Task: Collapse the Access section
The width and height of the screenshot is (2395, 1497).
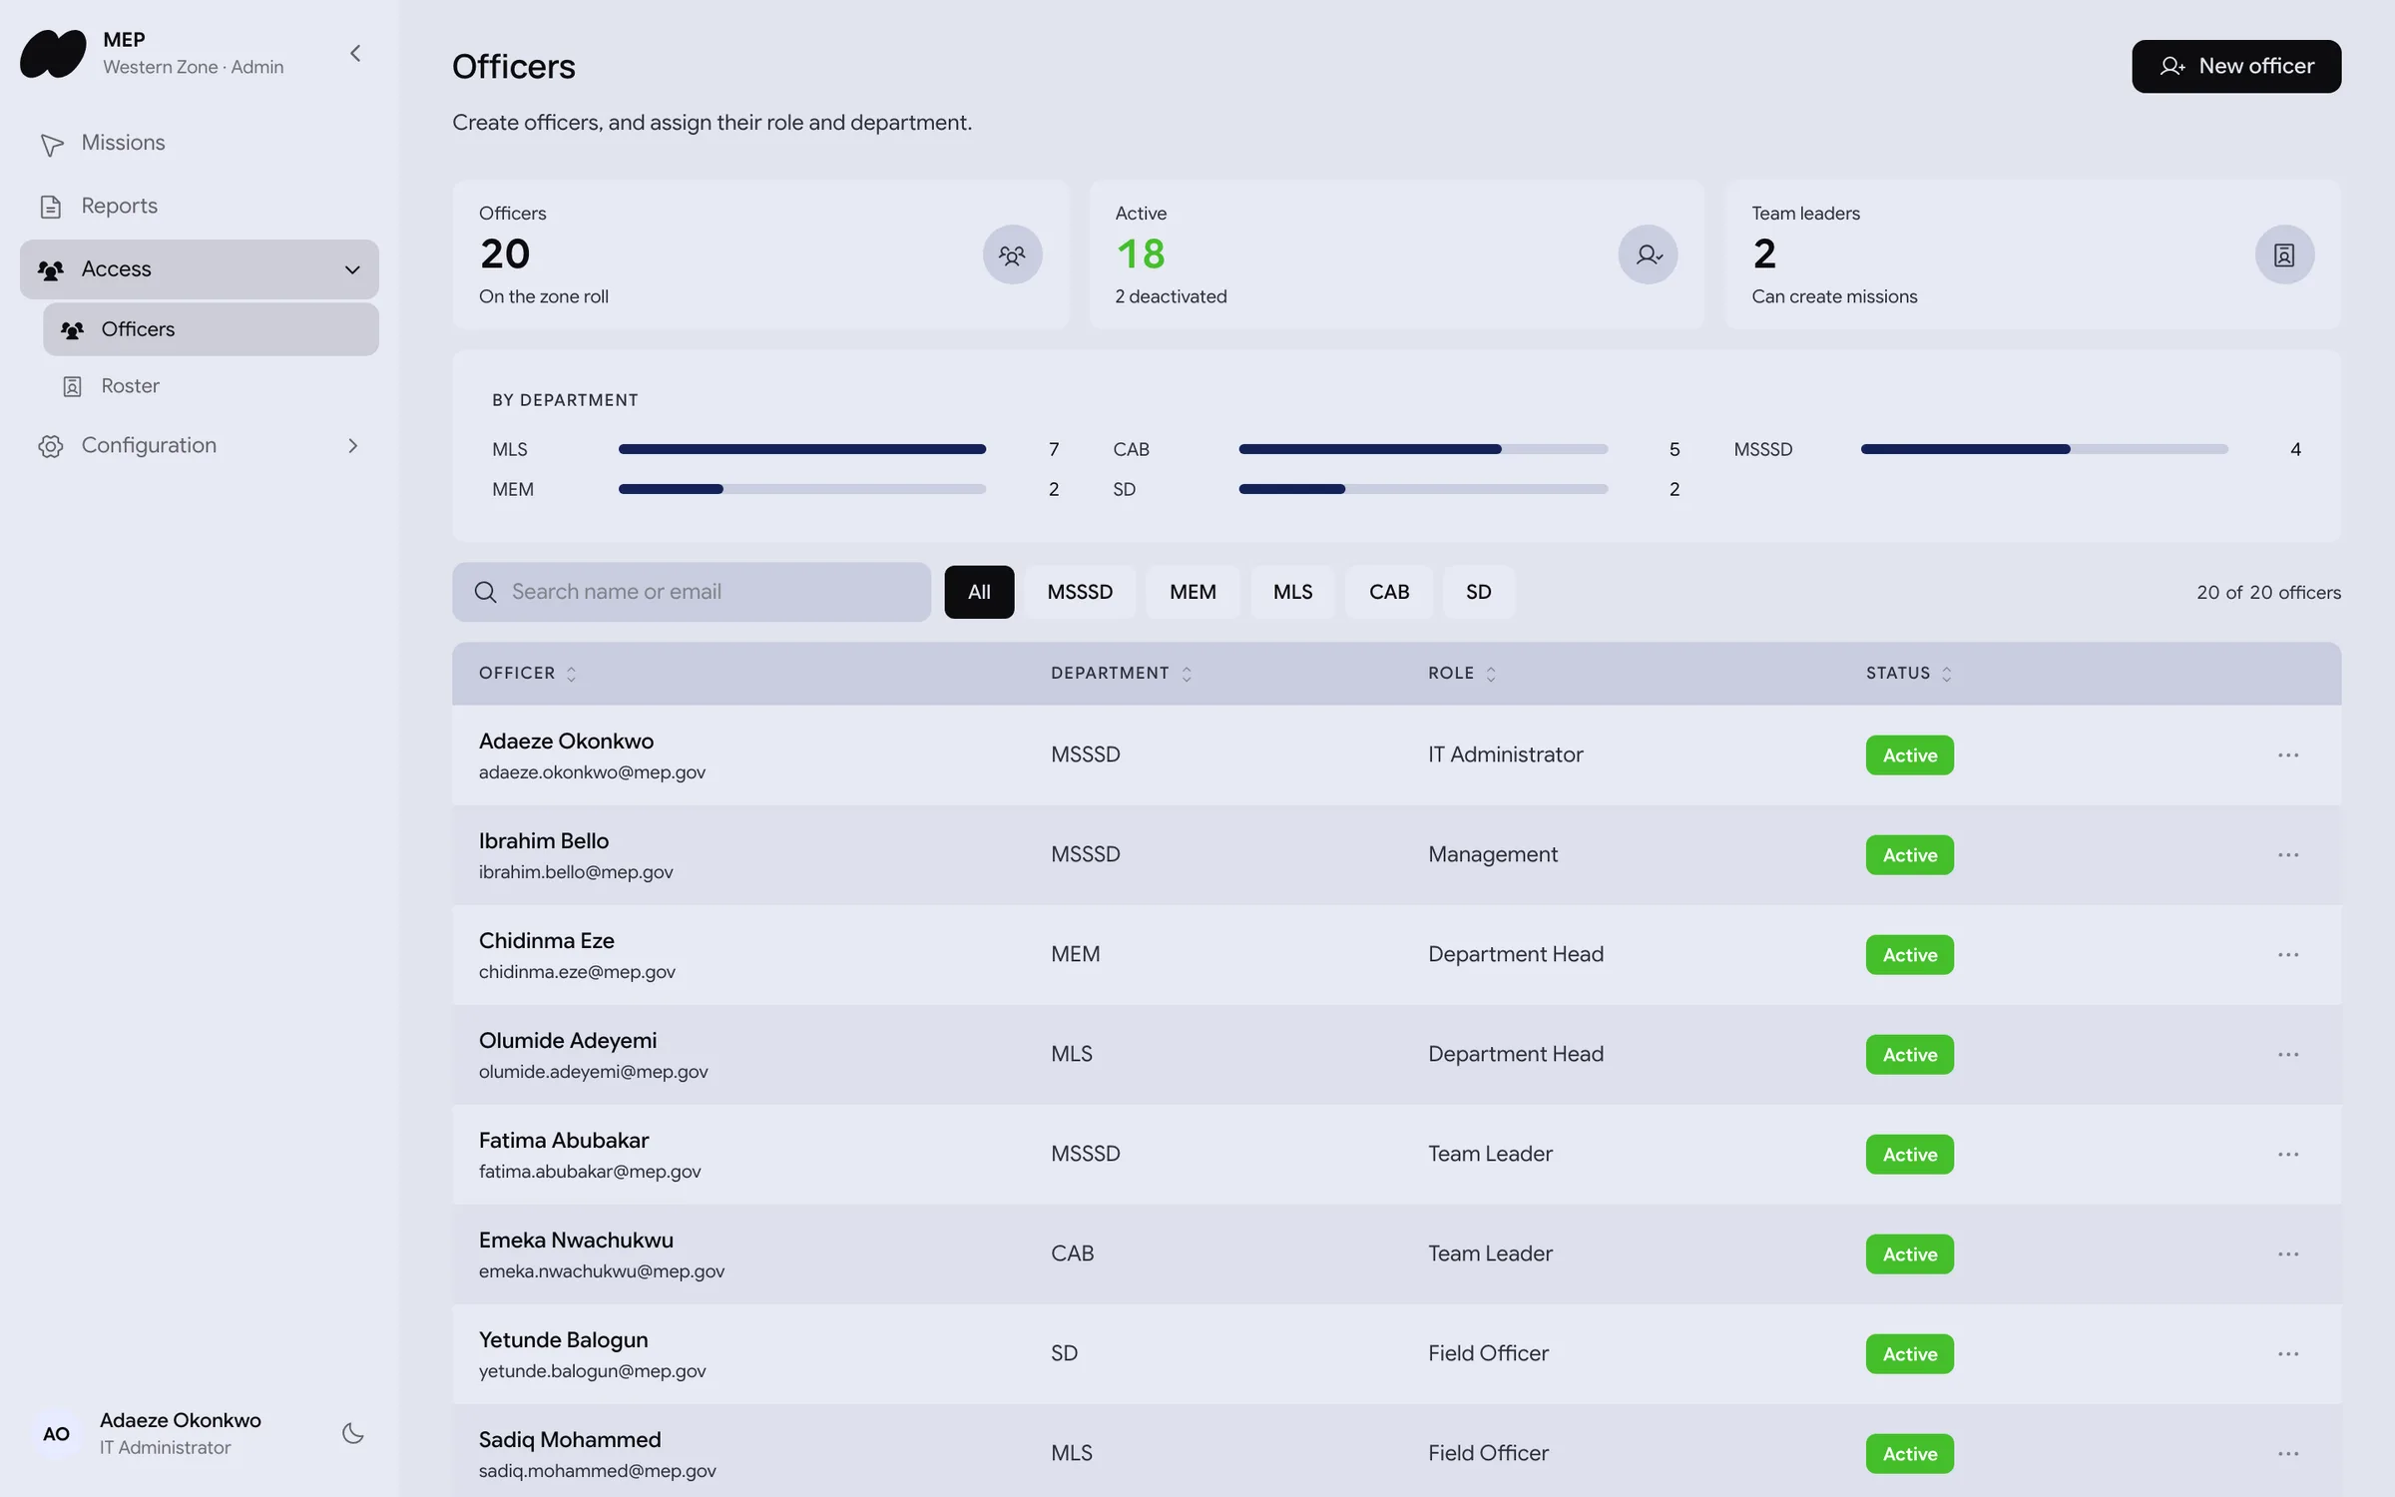Action: (200, 269)
